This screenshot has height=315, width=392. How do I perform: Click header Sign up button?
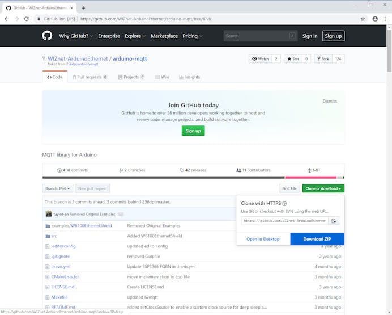(333, 36)
